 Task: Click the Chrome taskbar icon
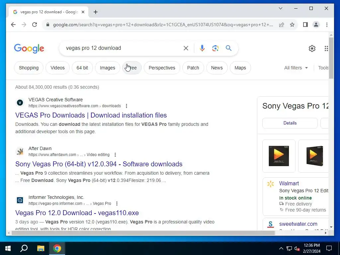point(57,248)
